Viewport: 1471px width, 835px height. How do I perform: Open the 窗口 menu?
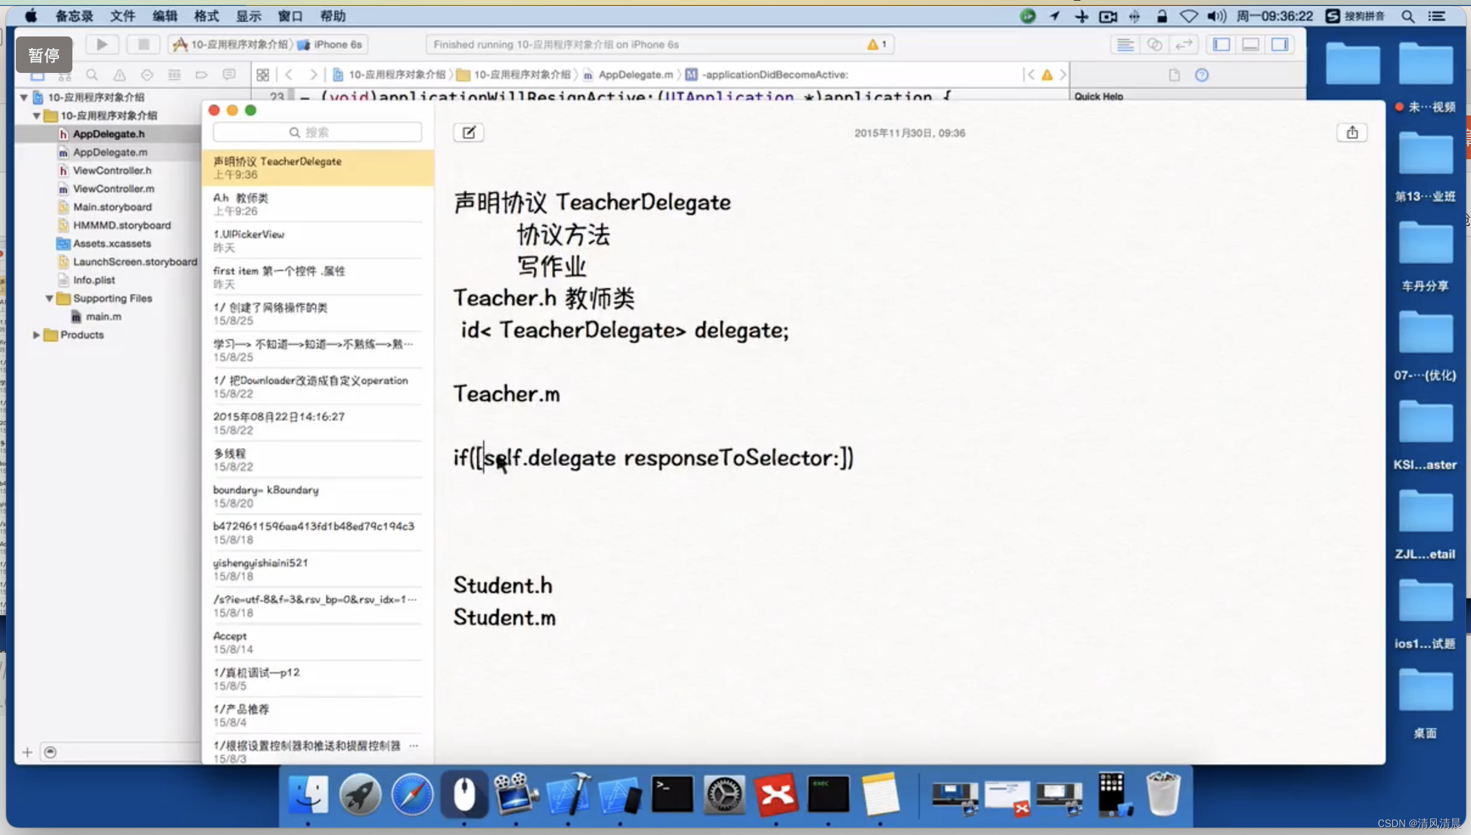click(x=290, y=16)
